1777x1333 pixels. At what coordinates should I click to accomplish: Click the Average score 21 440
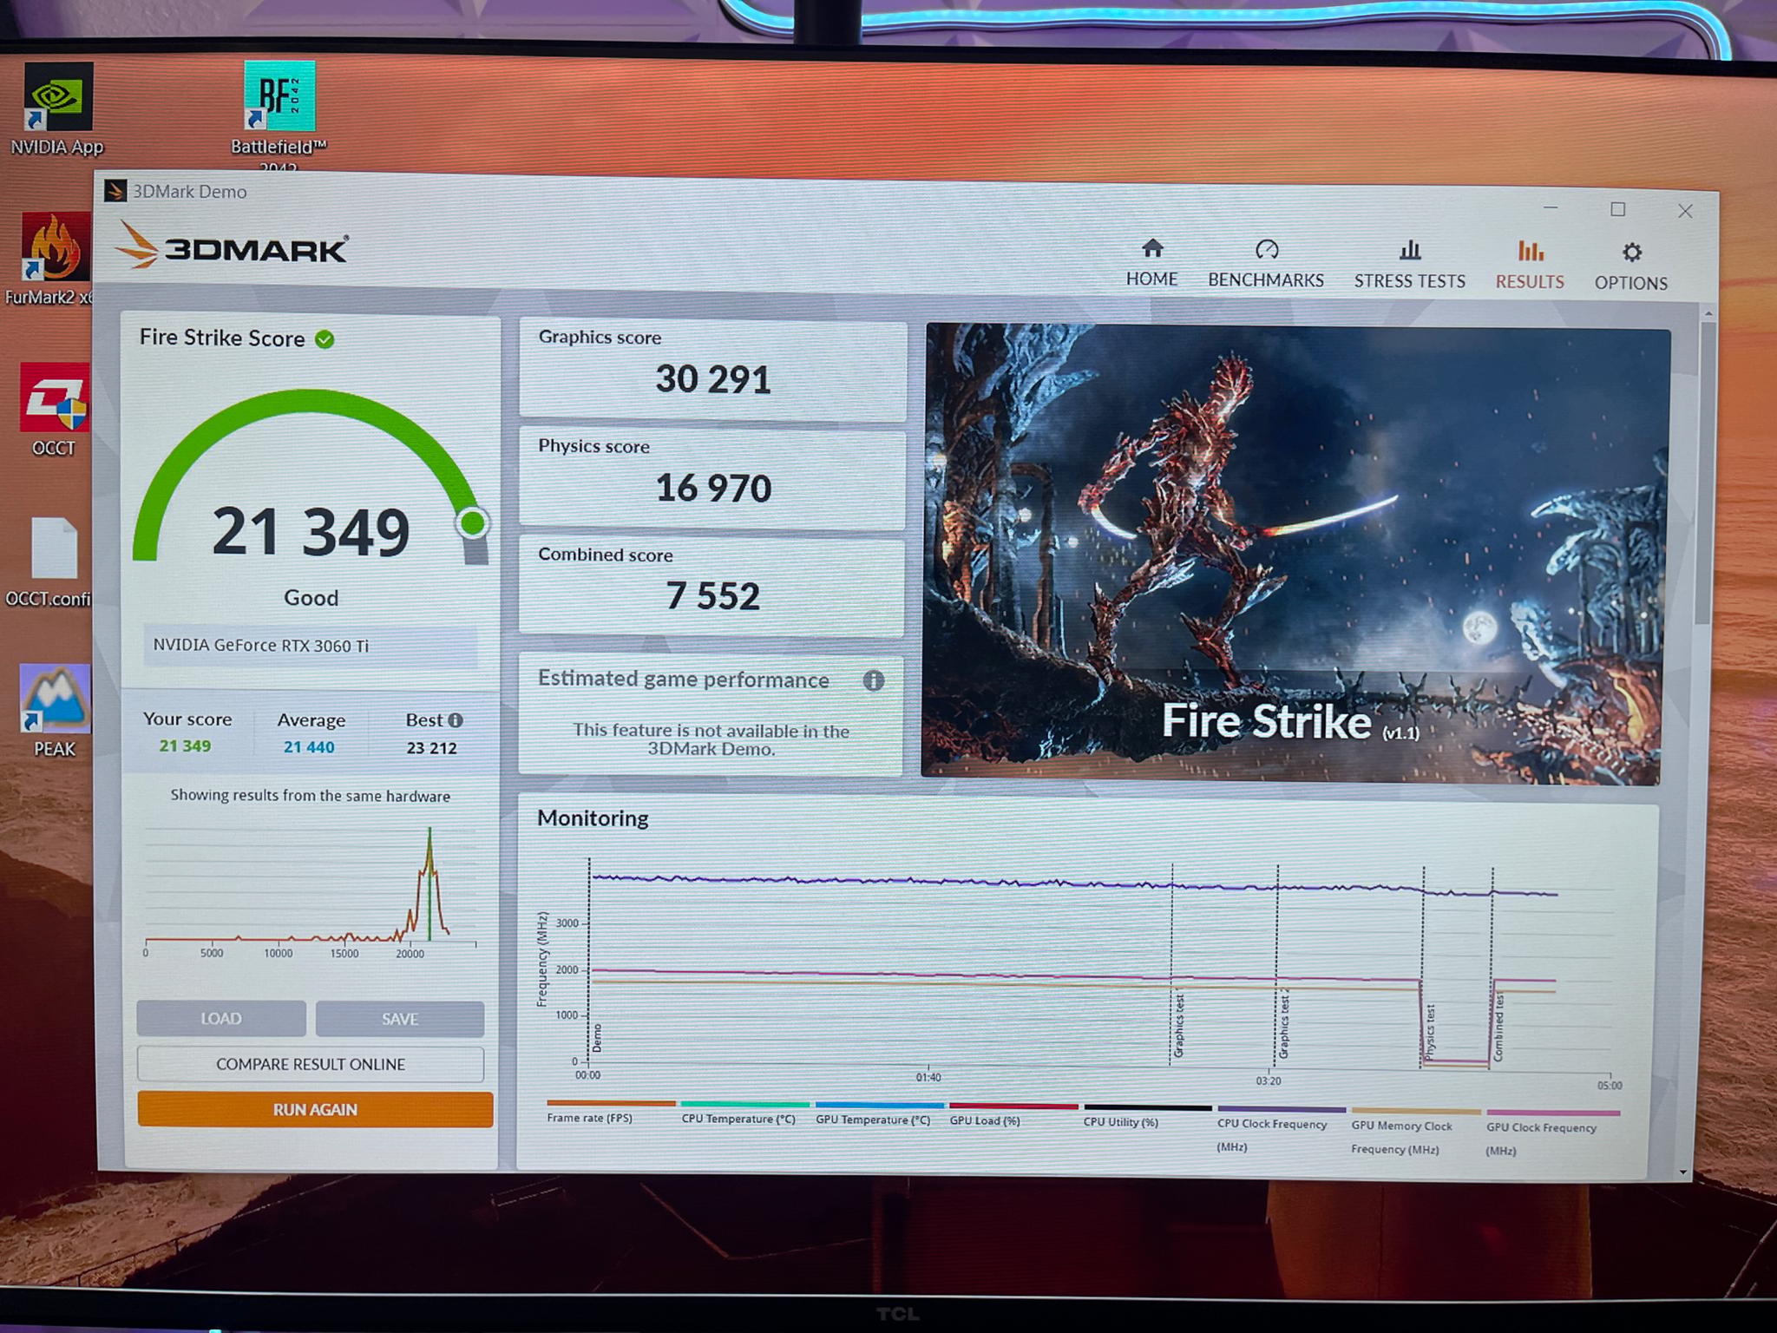click(309, 747)
